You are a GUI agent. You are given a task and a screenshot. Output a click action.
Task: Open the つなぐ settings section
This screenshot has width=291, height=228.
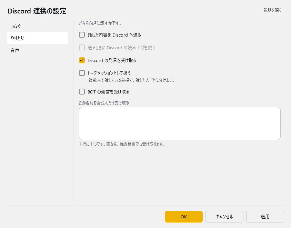click(38, 26)
